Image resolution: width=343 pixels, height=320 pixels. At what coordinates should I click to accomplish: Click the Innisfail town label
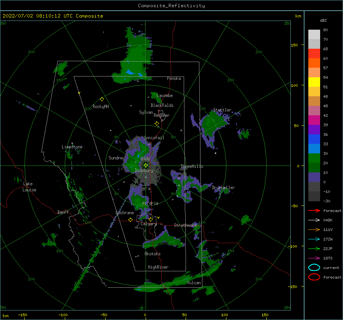coord(154,138)
